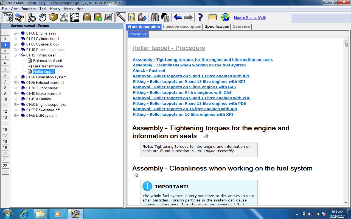Expand the 01-30 Turbocharger node
This screenshot has width=351, height=219.
tap(15, 88)
